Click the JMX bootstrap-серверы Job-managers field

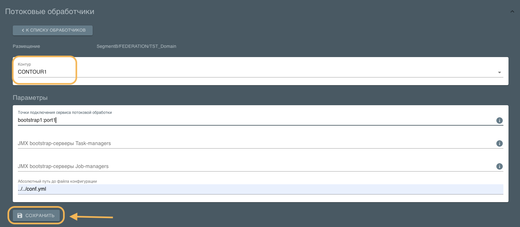click(x=256, y=166)
